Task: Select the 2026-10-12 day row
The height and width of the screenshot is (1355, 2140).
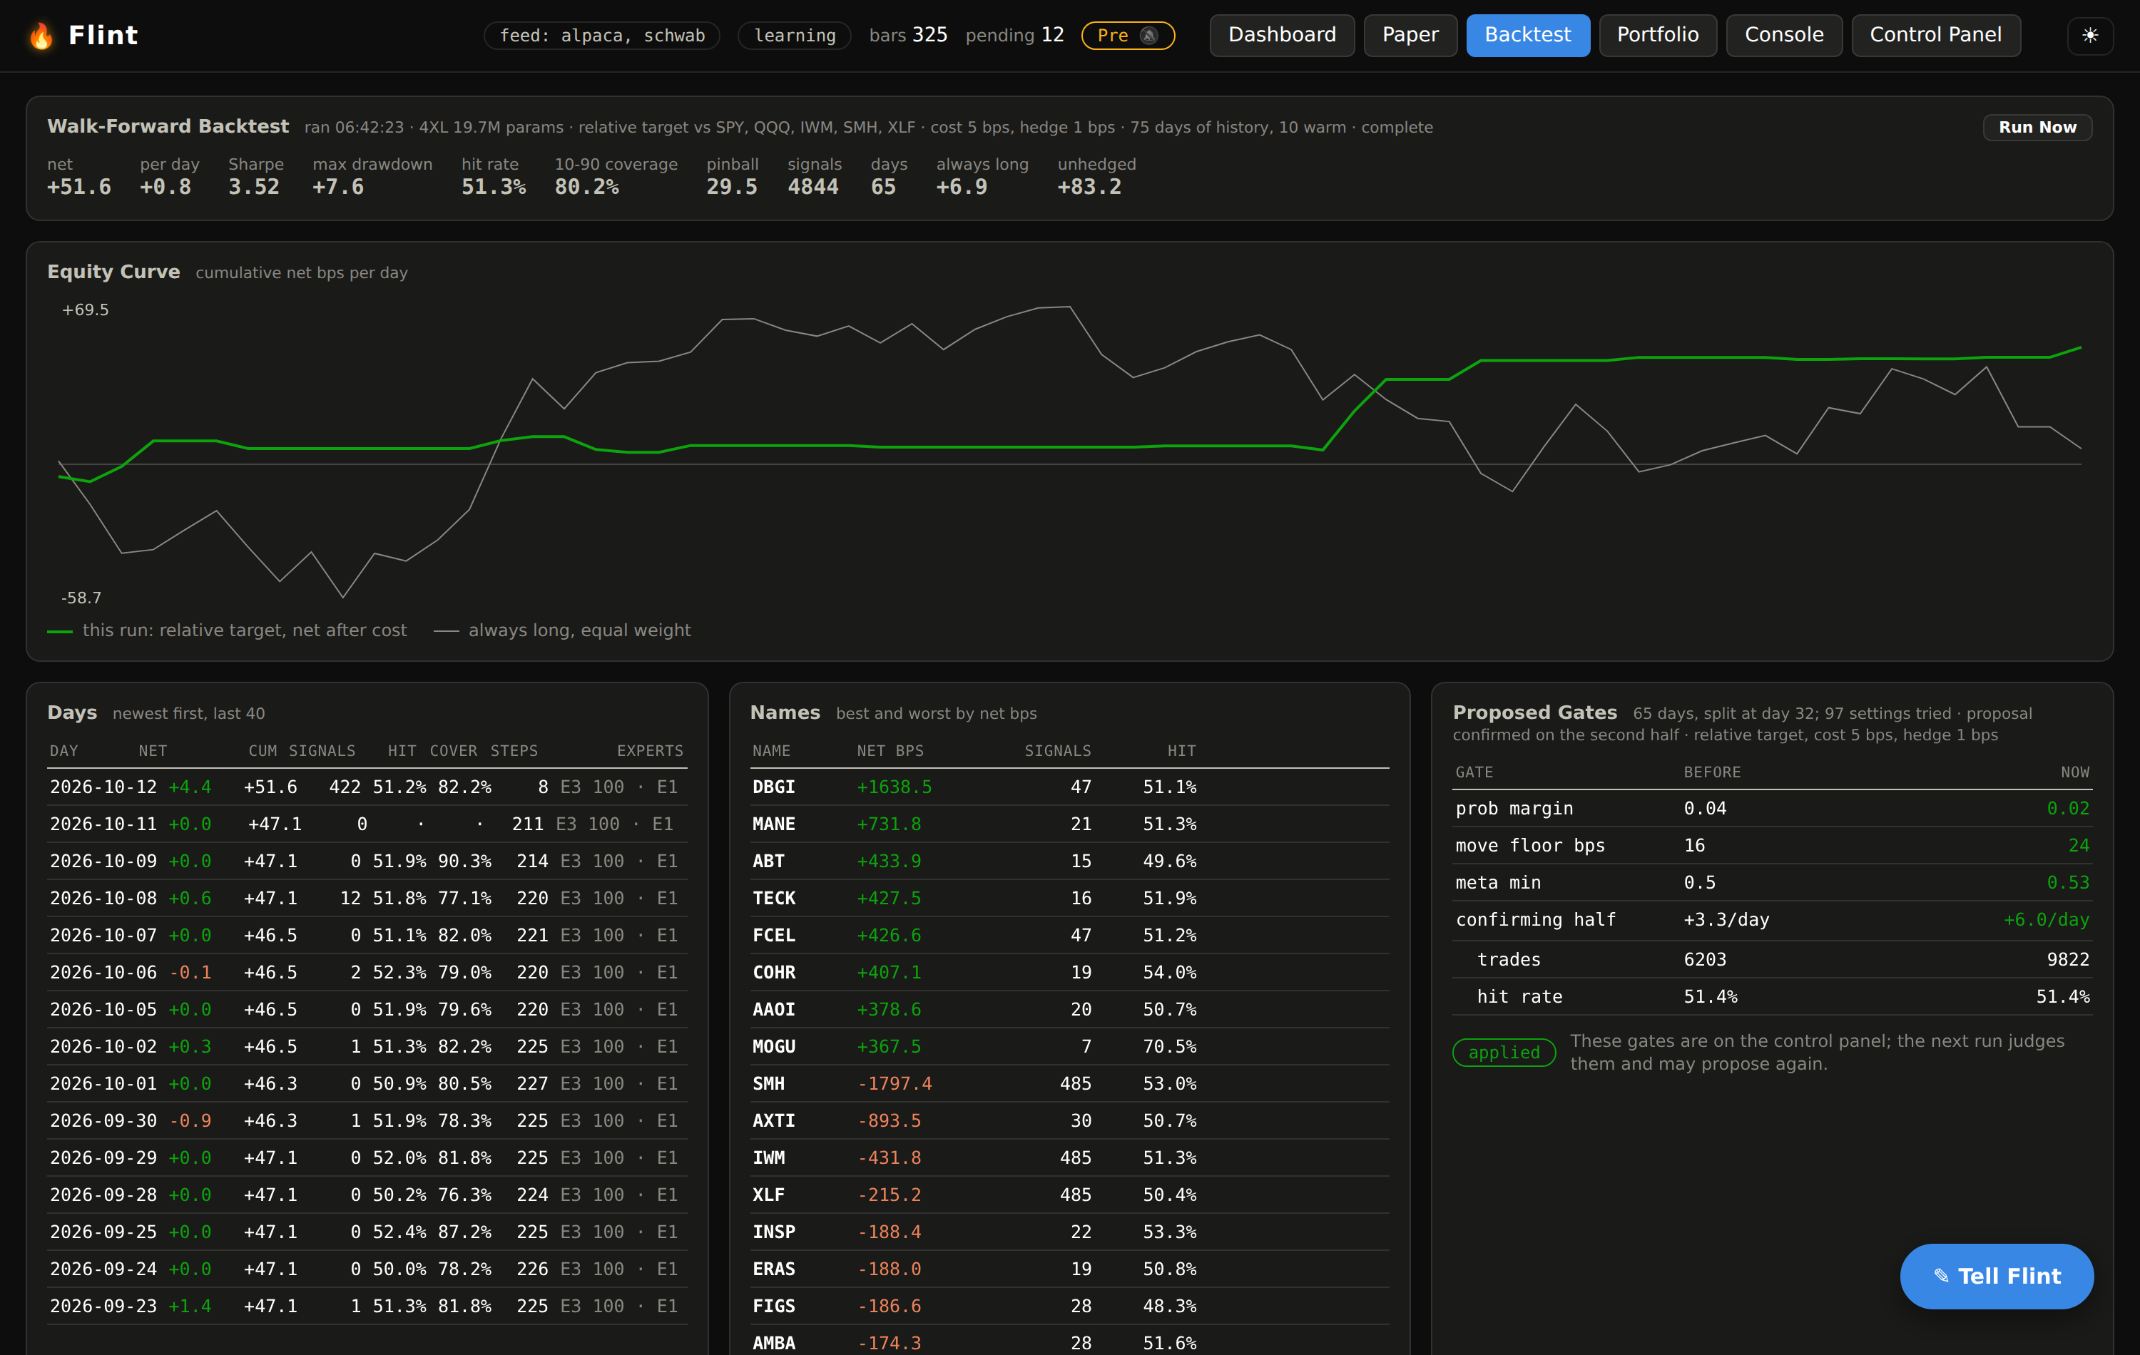Action: click(367, 787)
